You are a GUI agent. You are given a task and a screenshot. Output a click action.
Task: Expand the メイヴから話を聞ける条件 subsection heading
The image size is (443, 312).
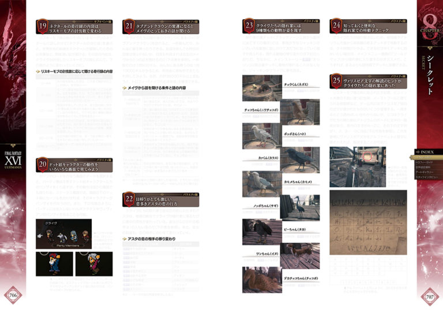coord(161,88)
